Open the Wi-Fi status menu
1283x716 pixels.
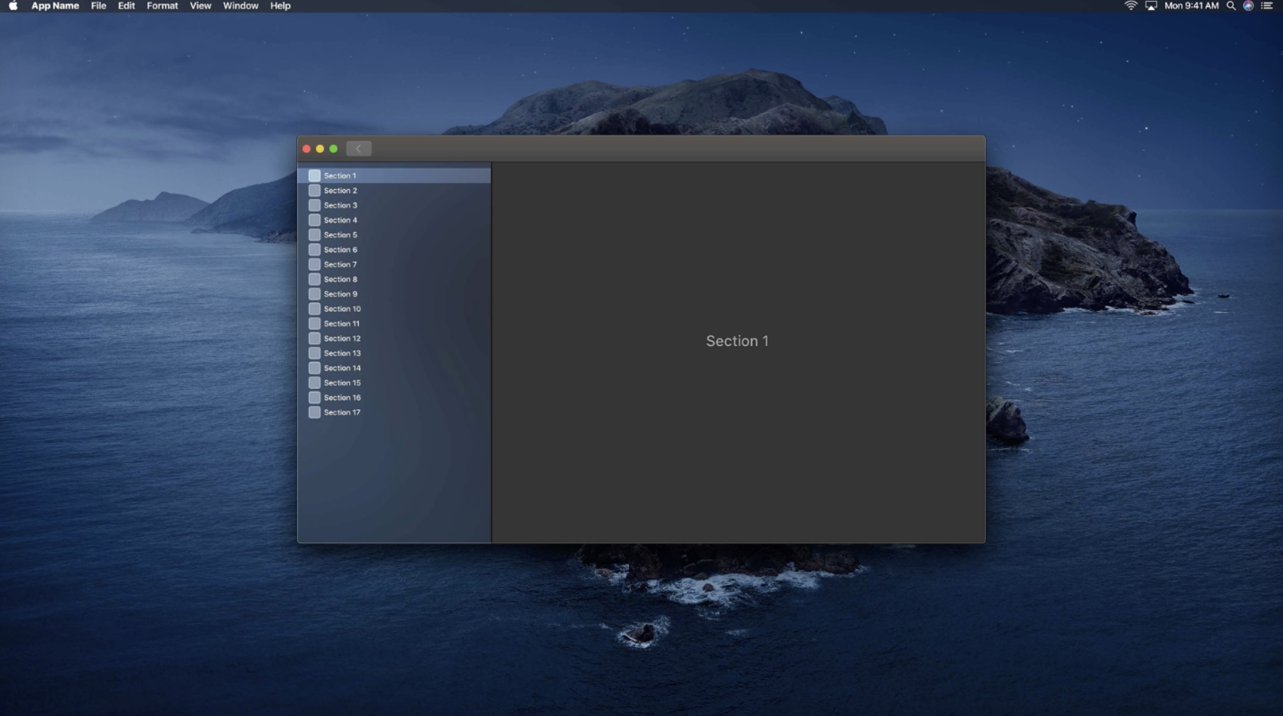coord(1130,6)
